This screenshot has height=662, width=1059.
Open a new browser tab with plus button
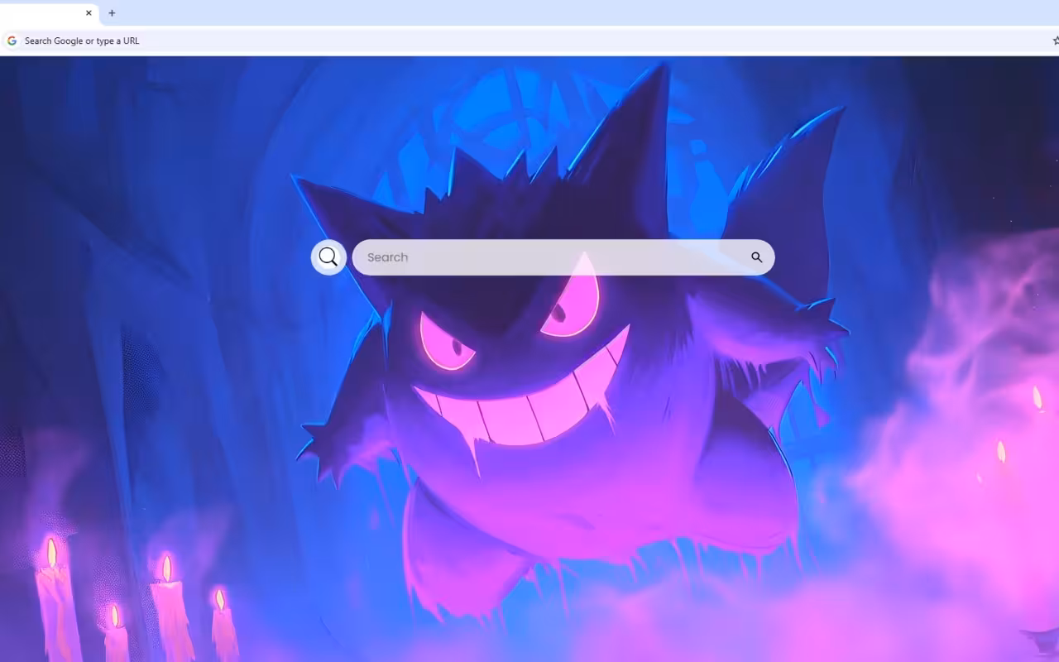coord(112,13)
